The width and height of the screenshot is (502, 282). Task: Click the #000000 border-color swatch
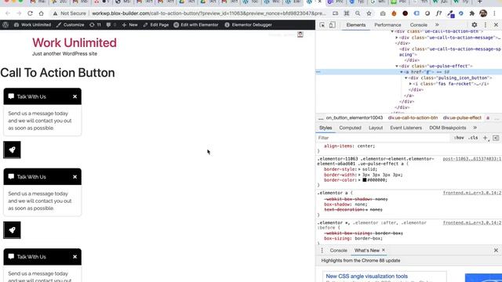[x=364, y=180]
